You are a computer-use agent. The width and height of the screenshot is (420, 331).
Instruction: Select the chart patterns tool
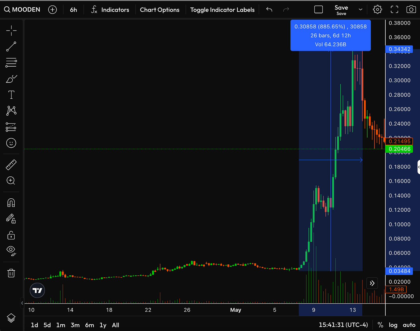click(11, 110)
